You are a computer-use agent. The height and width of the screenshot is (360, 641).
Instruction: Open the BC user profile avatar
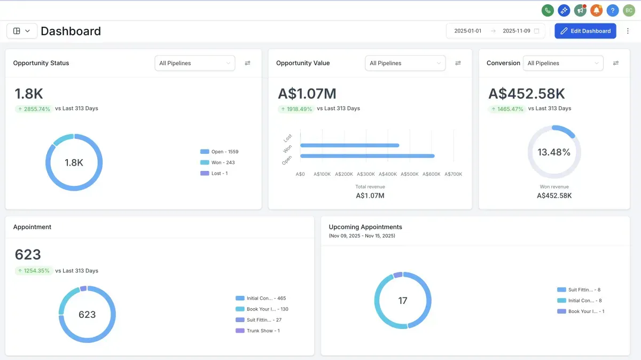coord(629,10)
